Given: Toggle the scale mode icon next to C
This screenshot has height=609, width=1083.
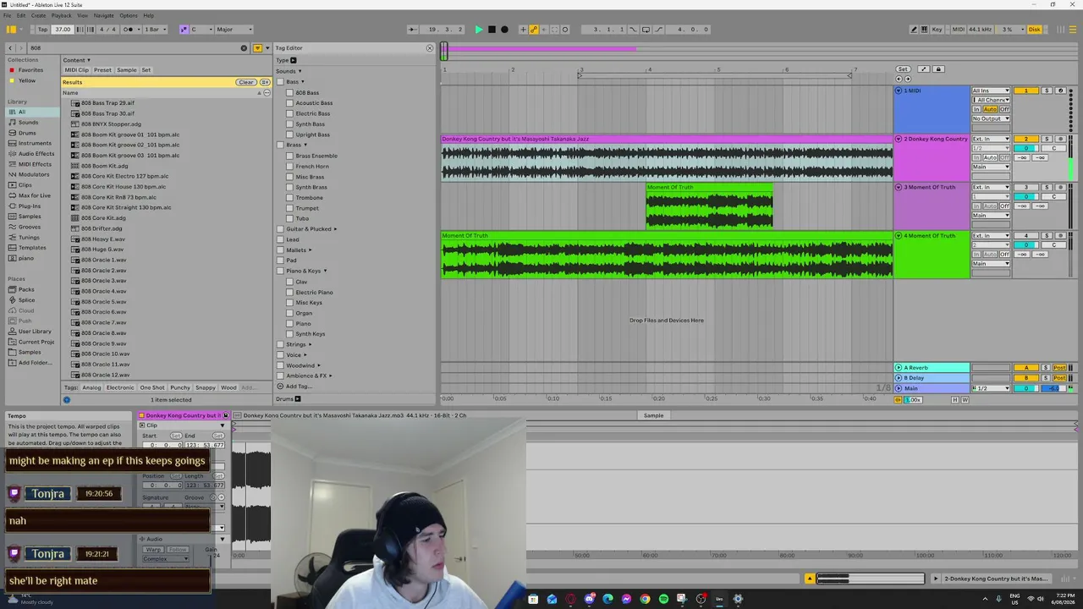Looking at the screenshot, I should [184, 30].
